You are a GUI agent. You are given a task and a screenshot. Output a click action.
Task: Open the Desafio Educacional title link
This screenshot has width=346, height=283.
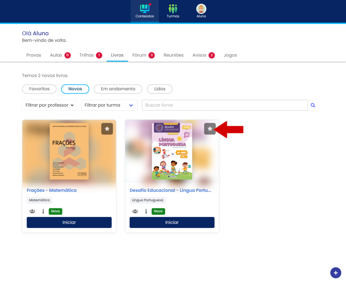[170, 190]
